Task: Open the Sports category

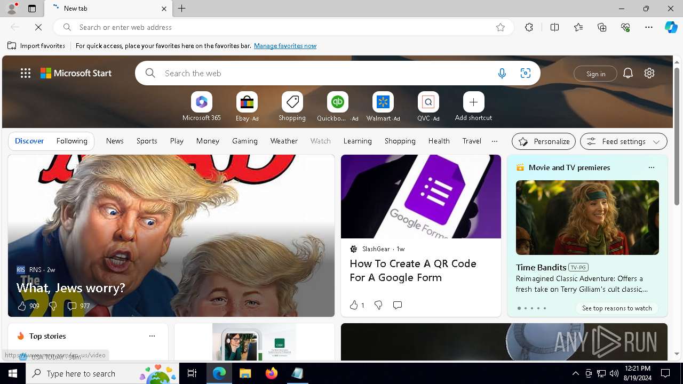Action: (147, 141)
